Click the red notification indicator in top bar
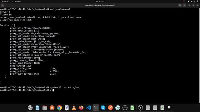 point(184,1)
